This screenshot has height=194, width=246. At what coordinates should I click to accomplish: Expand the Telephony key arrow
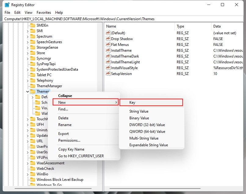pyautogui.click(x=27, y=81)
